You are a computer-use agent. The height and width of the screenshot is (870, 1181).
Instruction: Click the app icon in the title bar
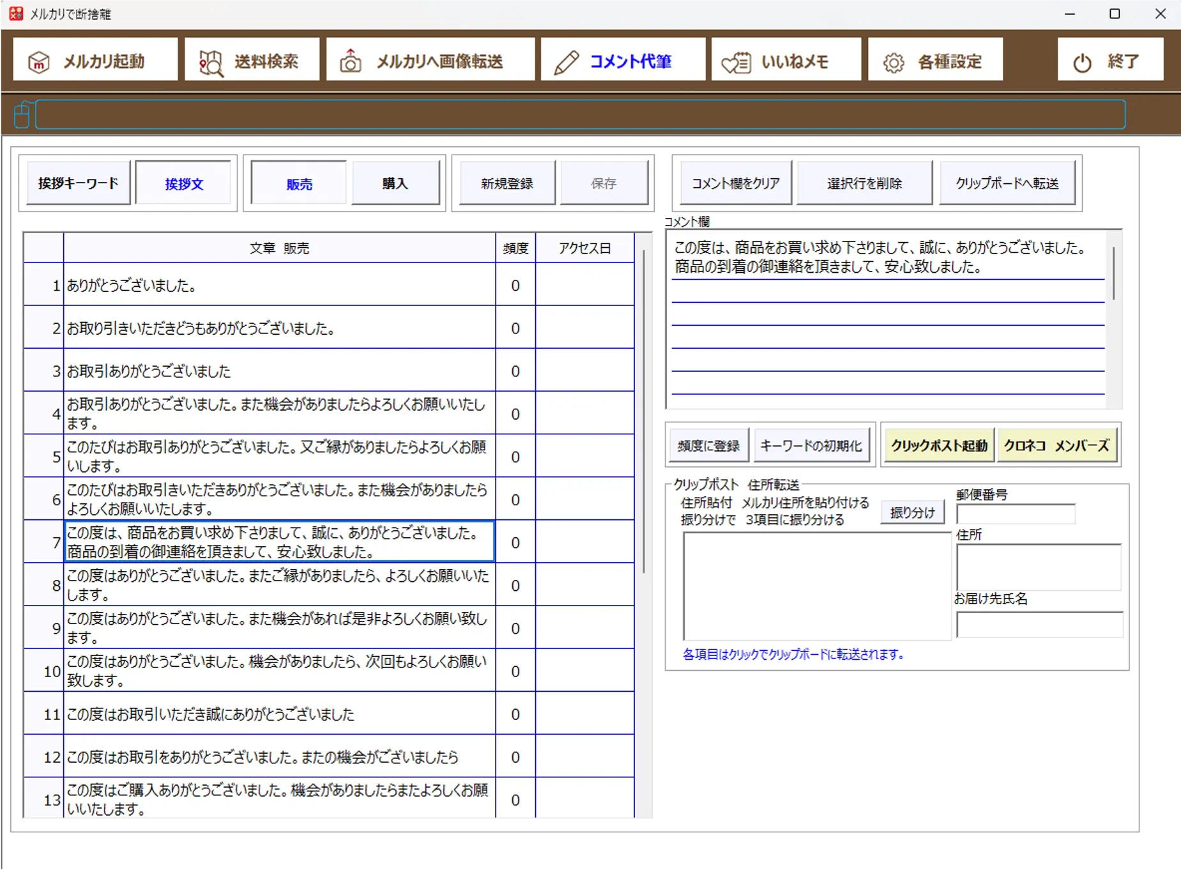pyautogui.click(x=15, y=13)
